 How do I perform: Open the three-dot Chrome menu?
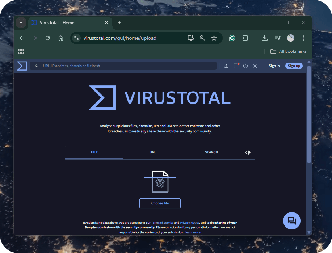tap(303, 38)
